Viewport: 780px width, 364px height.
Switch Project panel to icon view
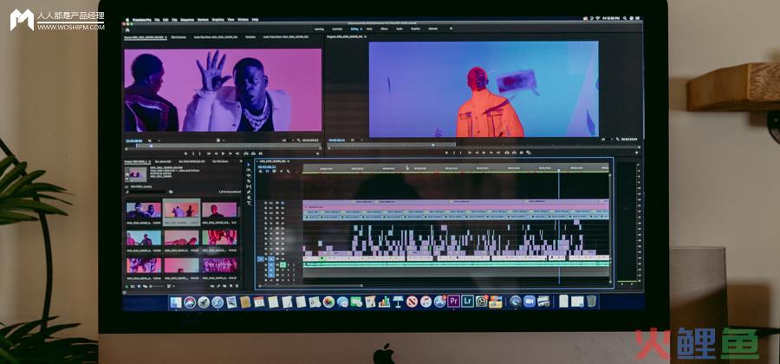139,286
